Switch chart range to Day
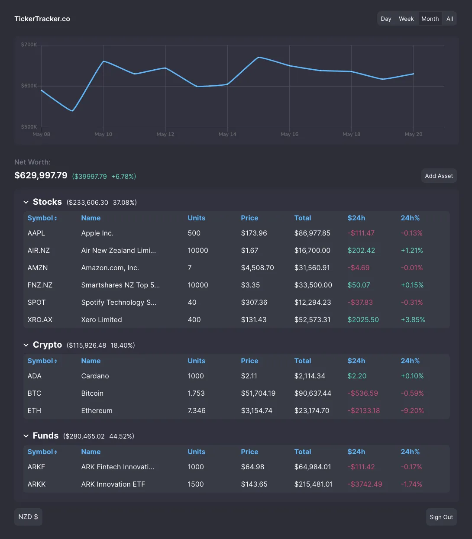 (386, 19)
